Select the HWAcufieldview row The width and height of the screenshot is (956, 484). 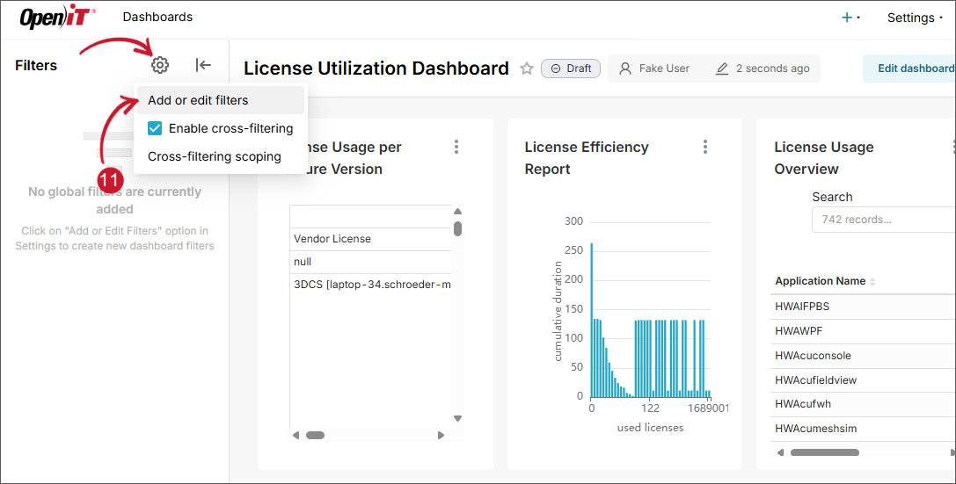[863, 379]
